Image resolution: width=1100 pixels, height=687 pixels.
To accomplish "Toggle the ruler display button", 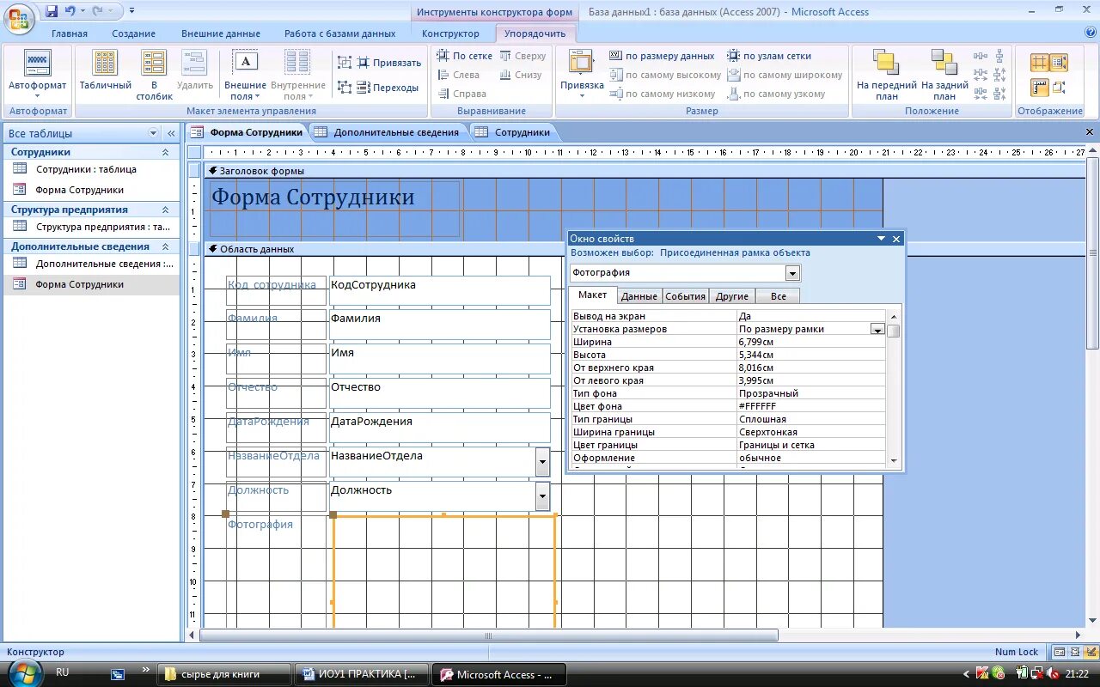I will click(x=1040, y=88).
